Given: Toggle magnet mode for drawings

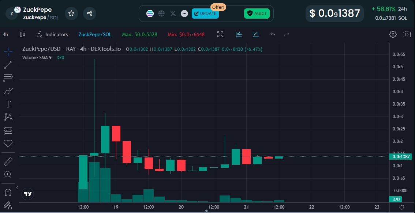Looking at the screenshot, I should pyautogui.click(x=8, y=193).
